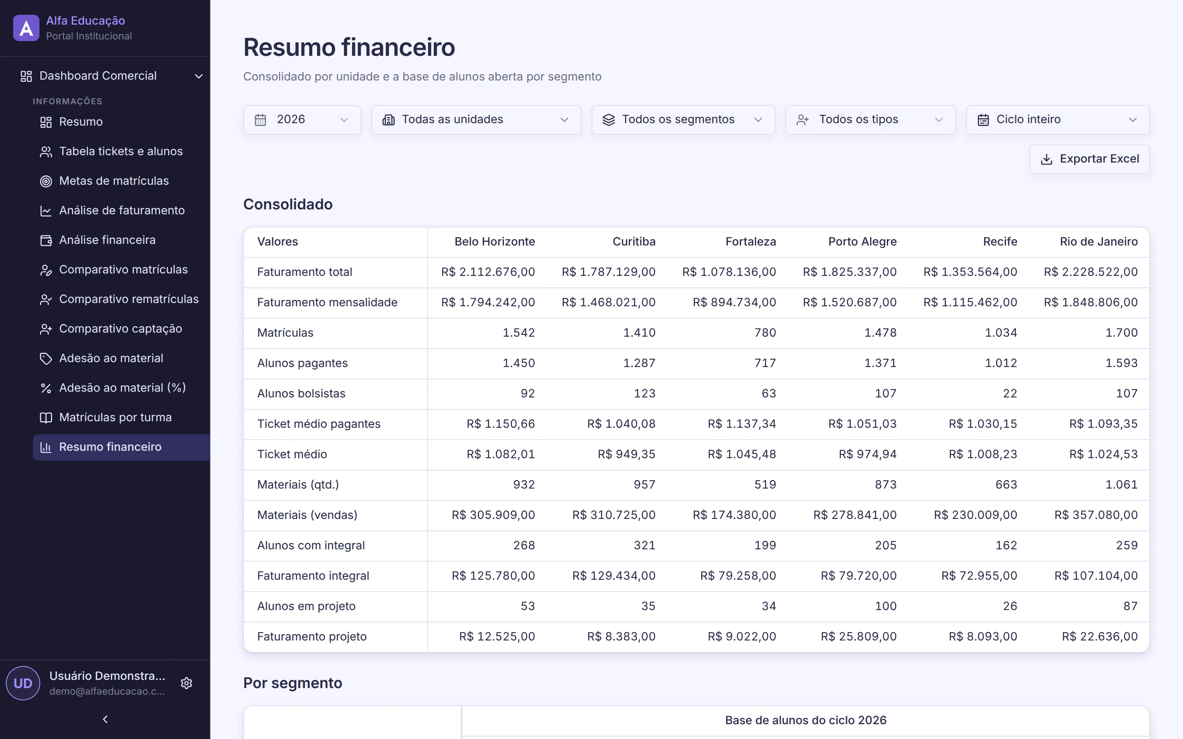Click the icon beside Comparativo rematrículas

[x=46, y=300]
